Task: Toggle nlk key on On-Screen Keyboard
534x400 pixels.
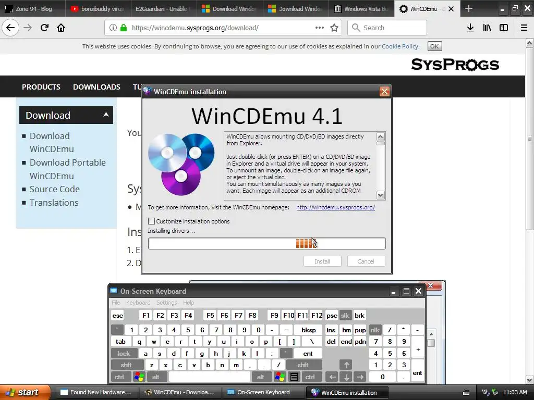Action: pos(375,330)
